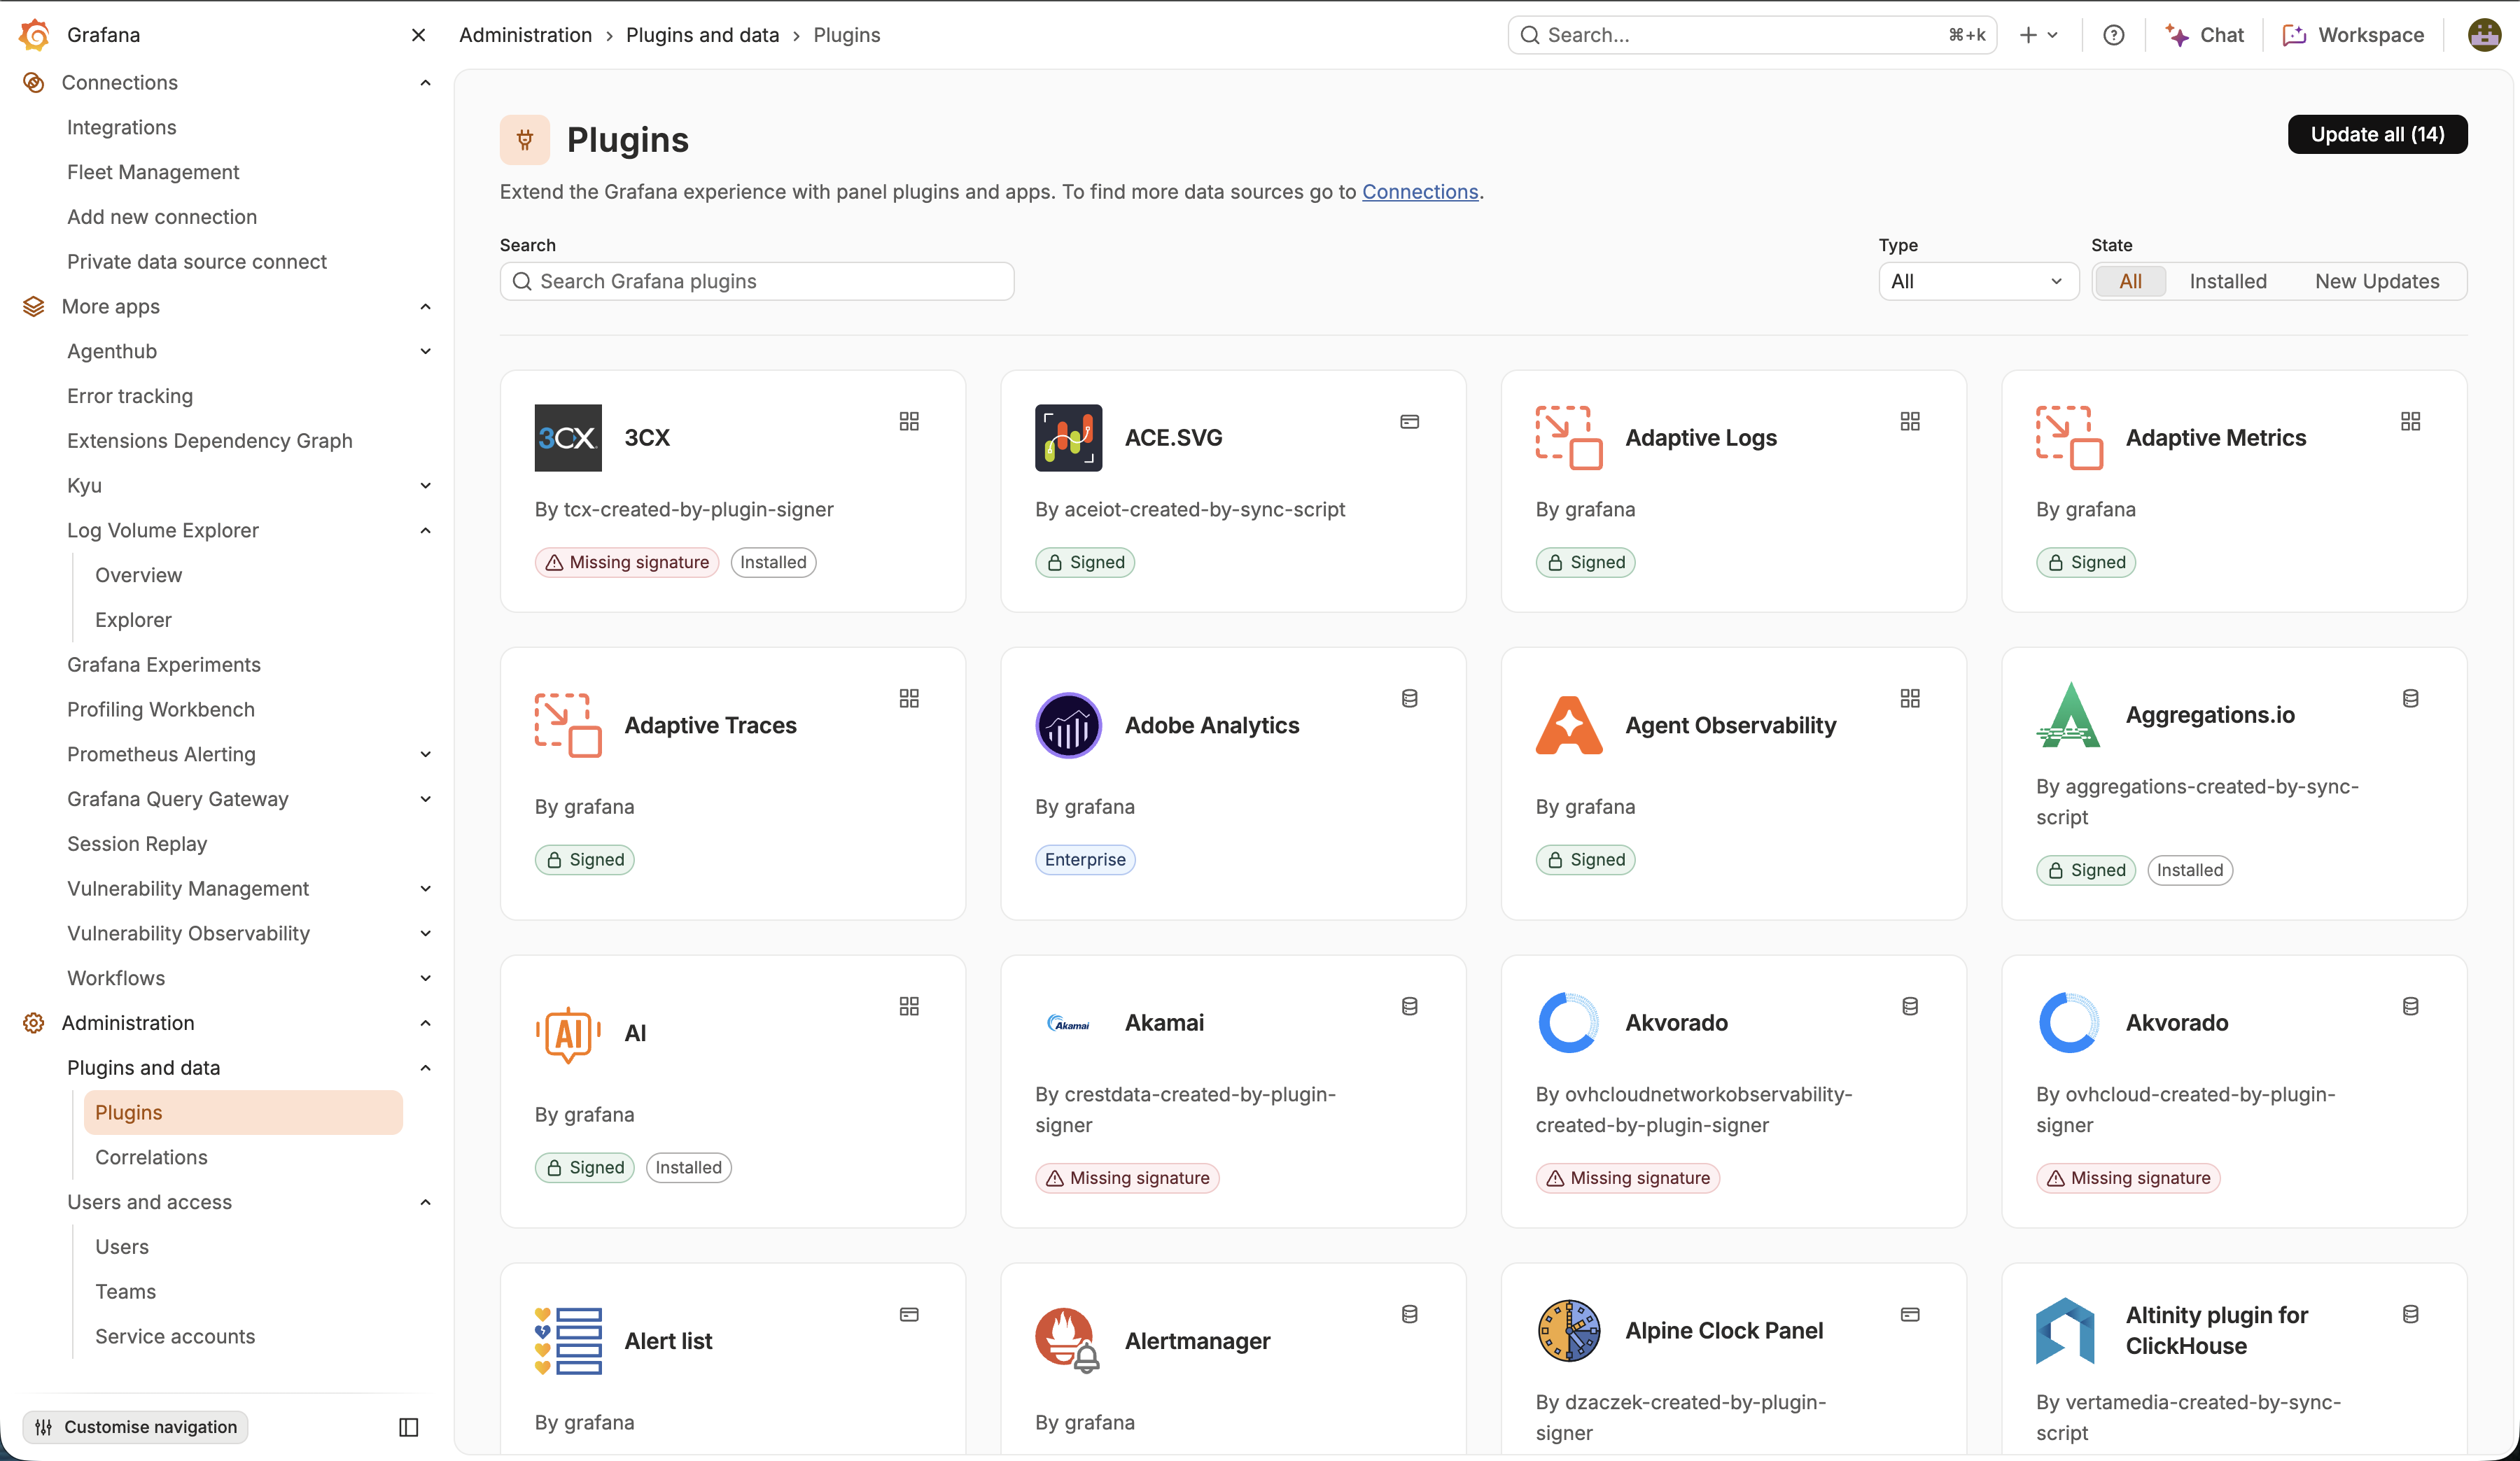This screenshot has width=2520, height=1461.
Task: Close the navigation menu with X
Action: tap(419, 35)
